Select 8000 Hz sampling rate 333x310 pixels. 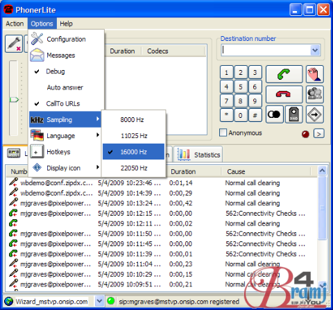pos(133,120)
